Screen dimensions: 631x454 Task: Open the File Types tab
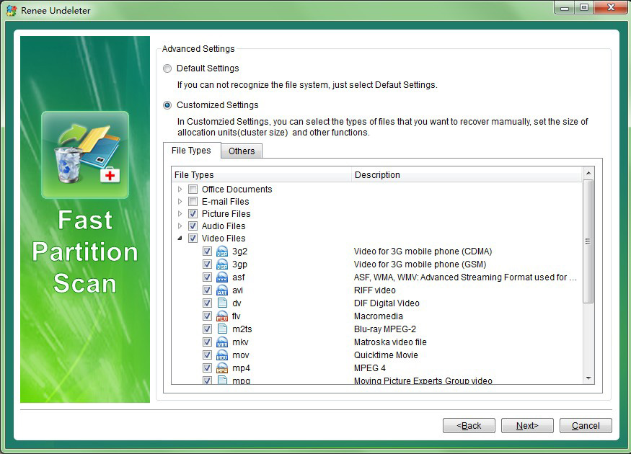pyautogui.click(x=191, y=151)
